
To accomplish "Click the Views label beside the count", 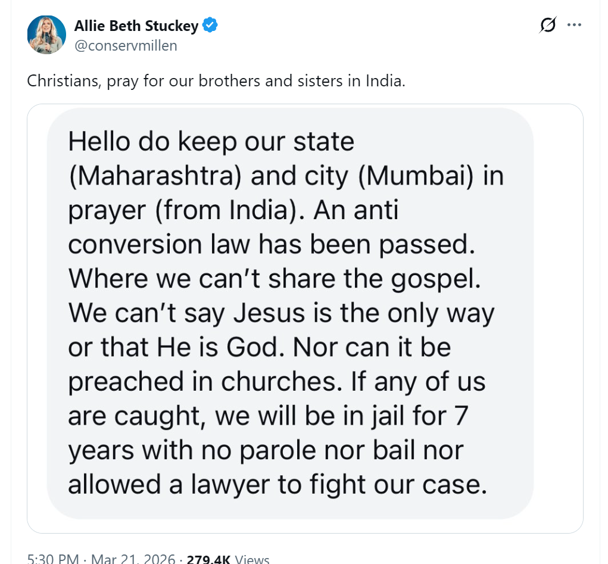I will click(x=252, y=559).
